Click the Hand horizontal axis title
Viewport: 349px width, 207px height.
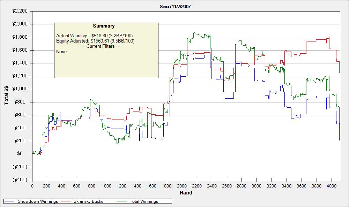186,193
